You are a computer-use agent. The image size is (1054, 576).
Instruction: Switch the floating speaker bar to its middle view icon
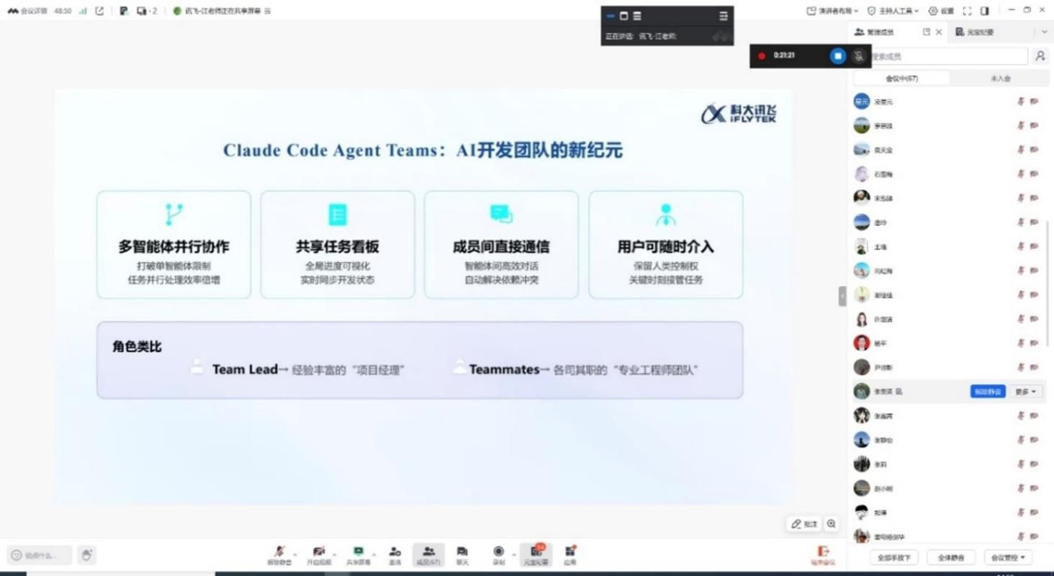(x=623, y=16)
